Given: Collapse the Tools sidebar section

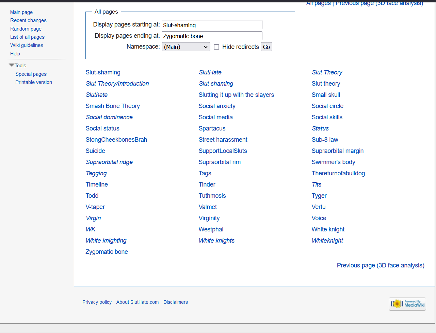Looking at the screenshot, I should tap(12, 65).
